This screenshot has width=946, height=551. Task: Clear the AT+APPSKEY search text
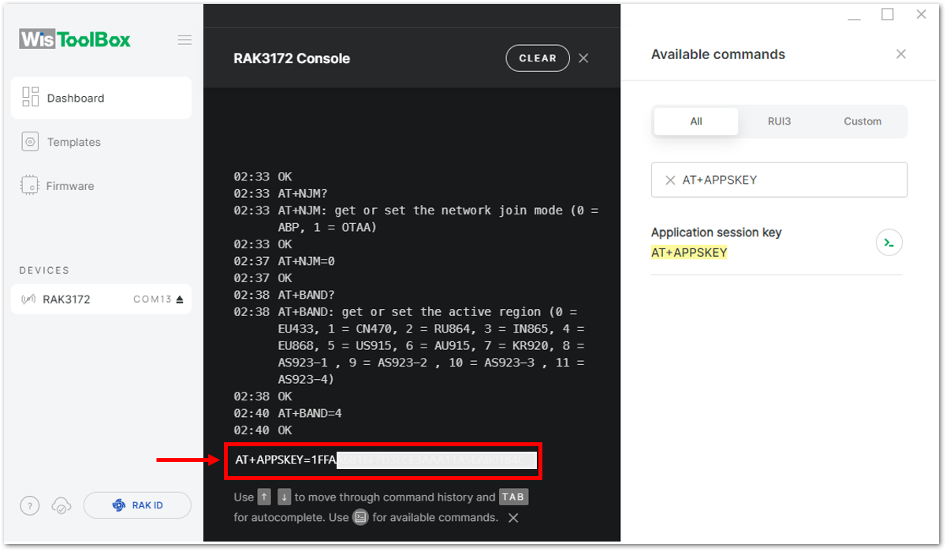[670, 181]
